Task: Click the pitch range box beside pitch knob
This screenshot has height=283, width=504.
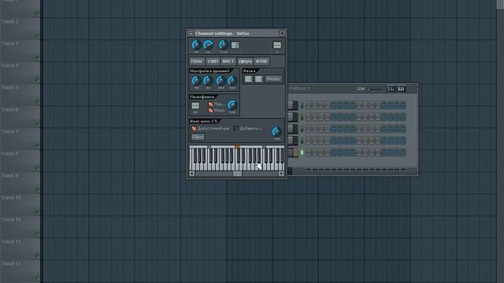Action: [235, 45]
